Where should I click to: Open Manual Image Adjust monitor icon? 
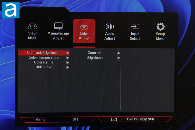[58, 26]
